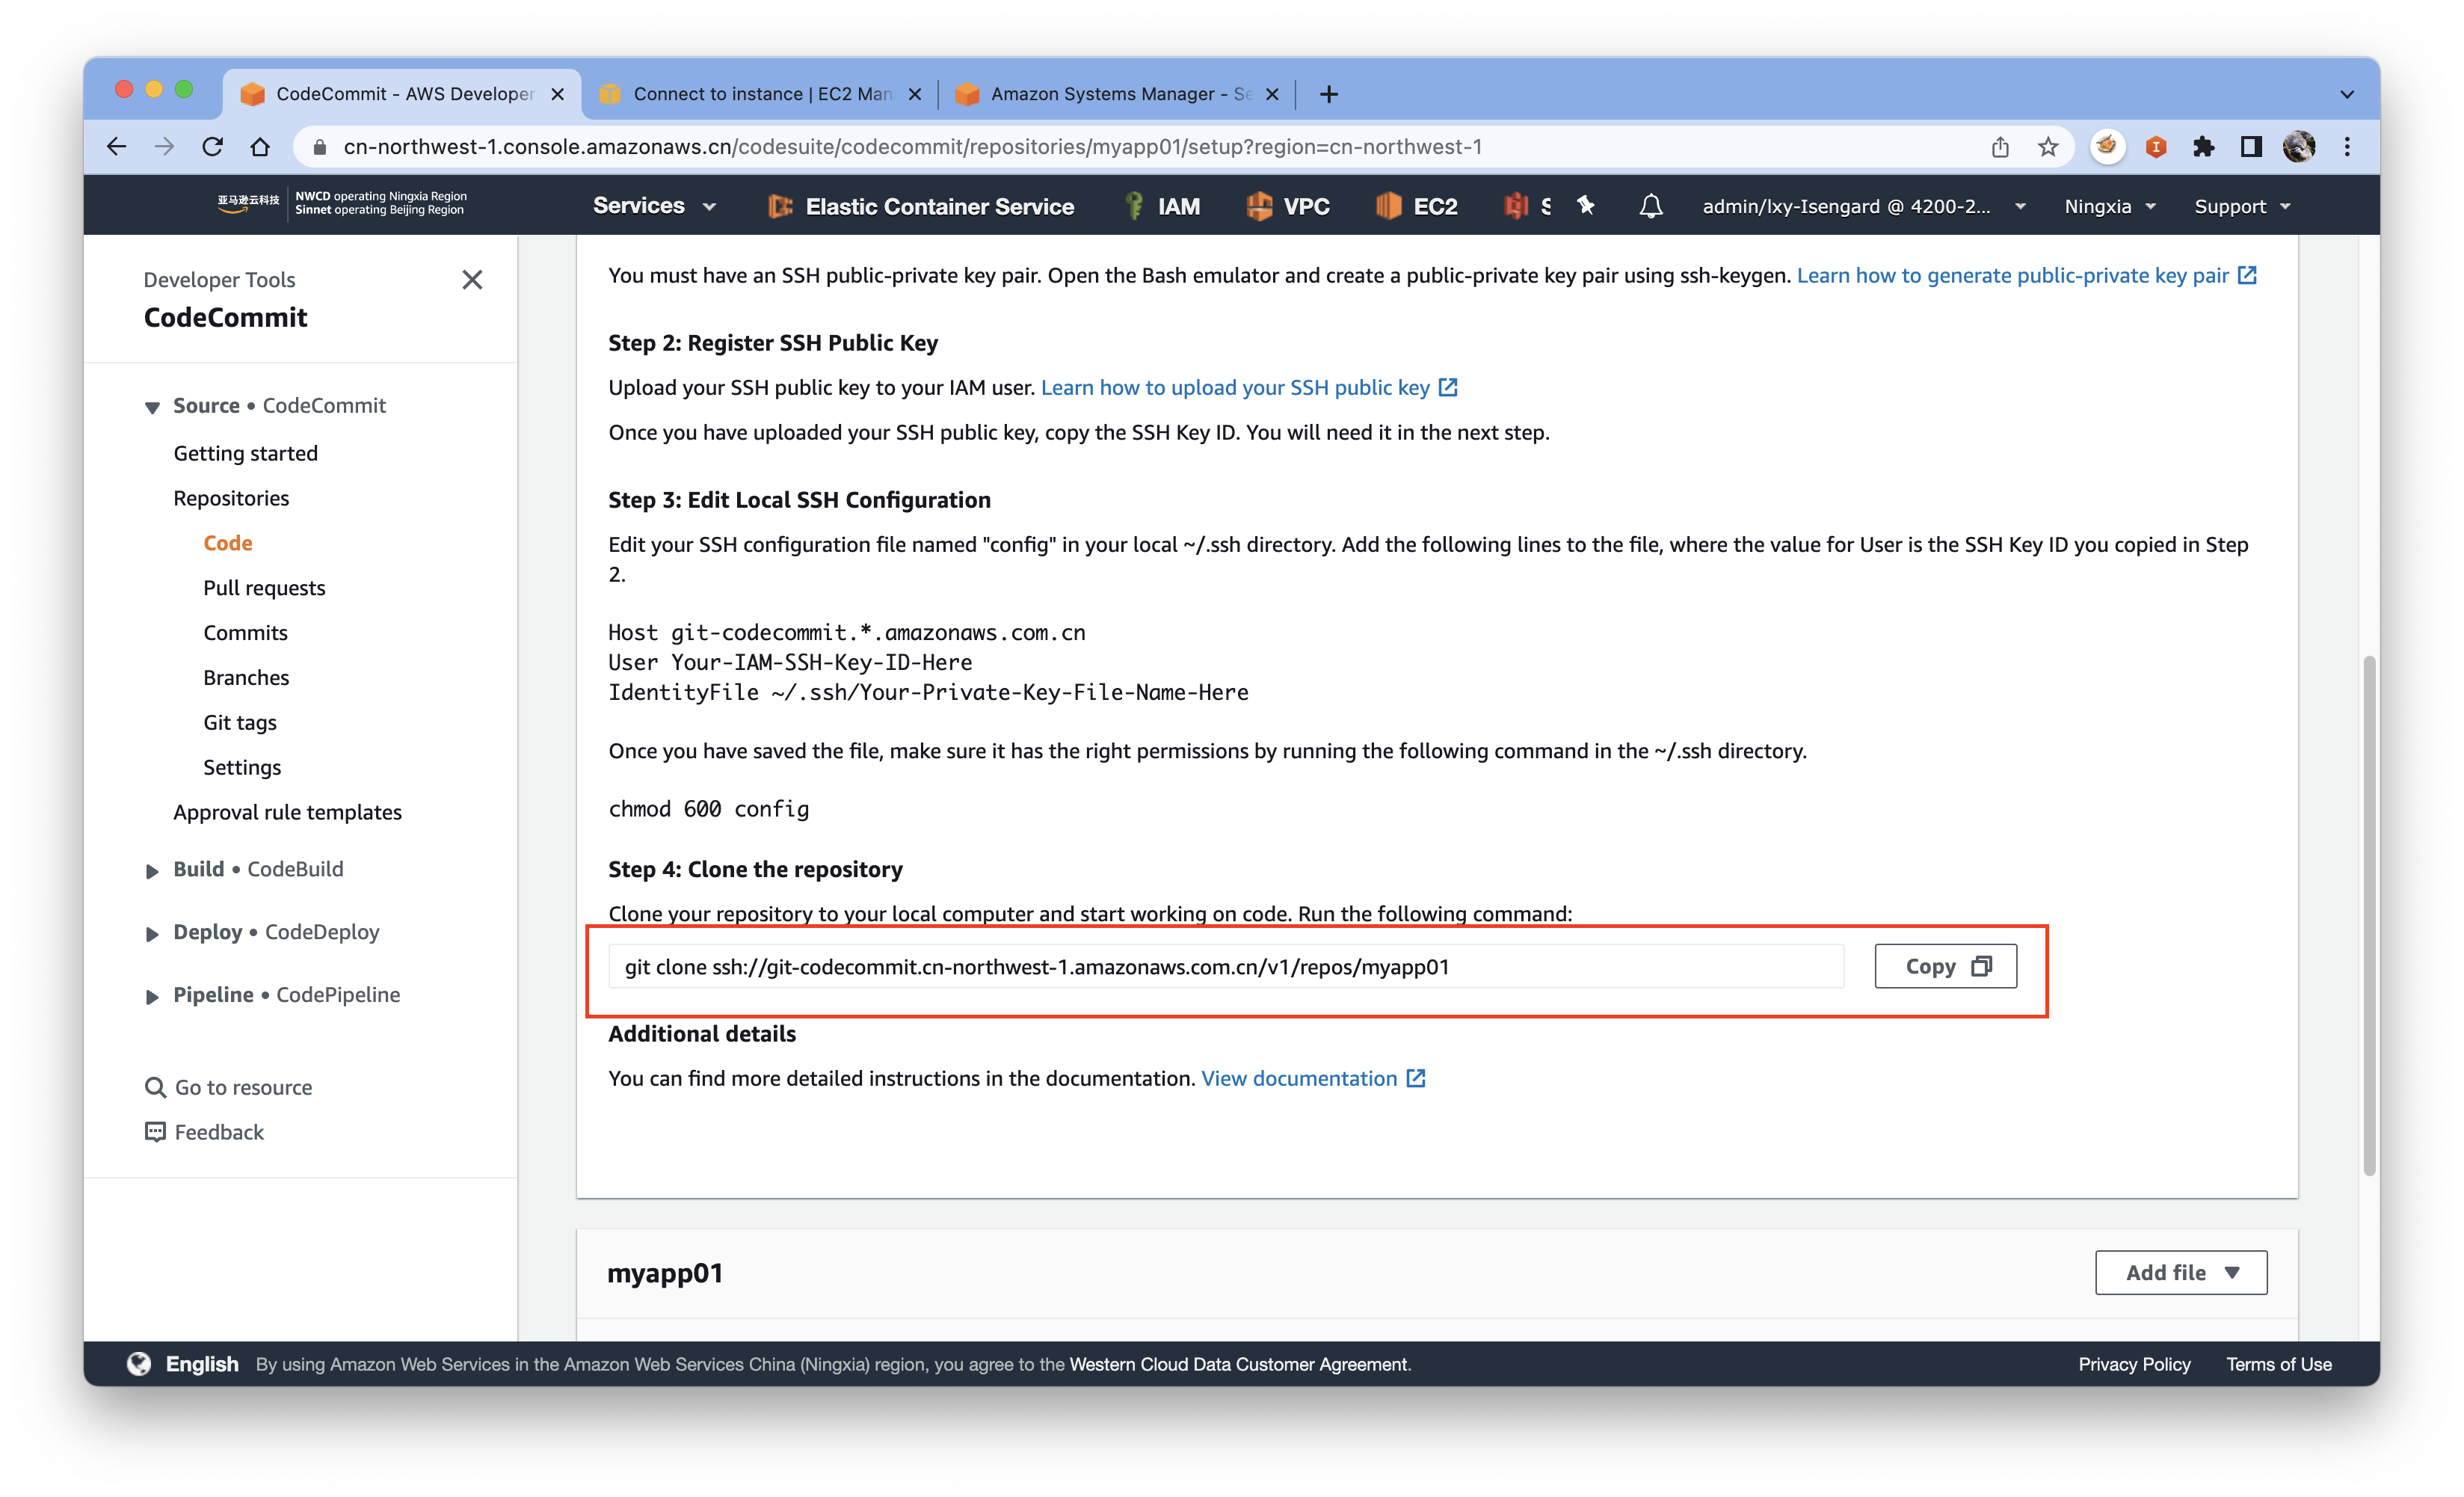Open key pair generation guide link
2464x1497 pixels.
(x=2027, y=275)
